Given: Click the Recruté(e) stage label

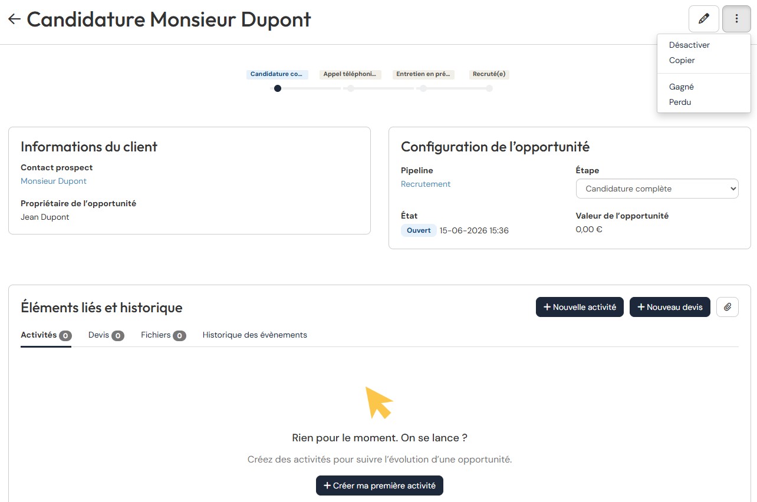Looking at the screenshot, I should (x=489, y=74).
